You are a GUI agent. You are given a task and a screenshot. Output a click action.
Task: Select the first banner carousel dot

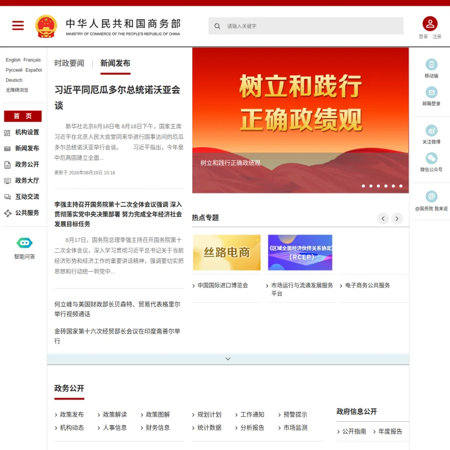363,186
